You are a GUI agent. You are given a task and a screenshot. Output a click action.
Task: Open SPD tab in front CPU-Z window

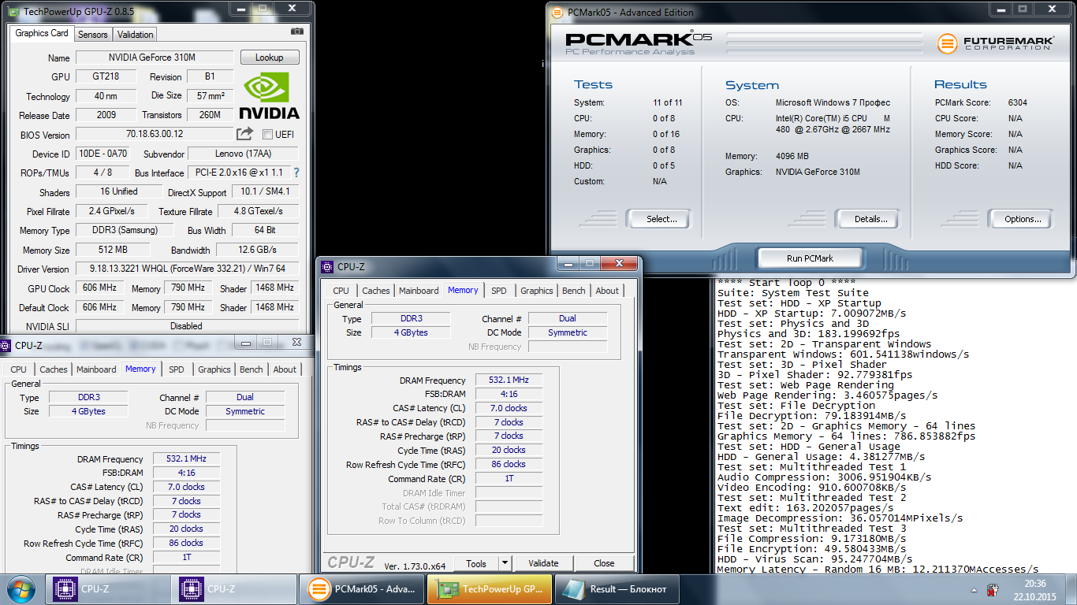pyautogui.click(x=499, y=291)
